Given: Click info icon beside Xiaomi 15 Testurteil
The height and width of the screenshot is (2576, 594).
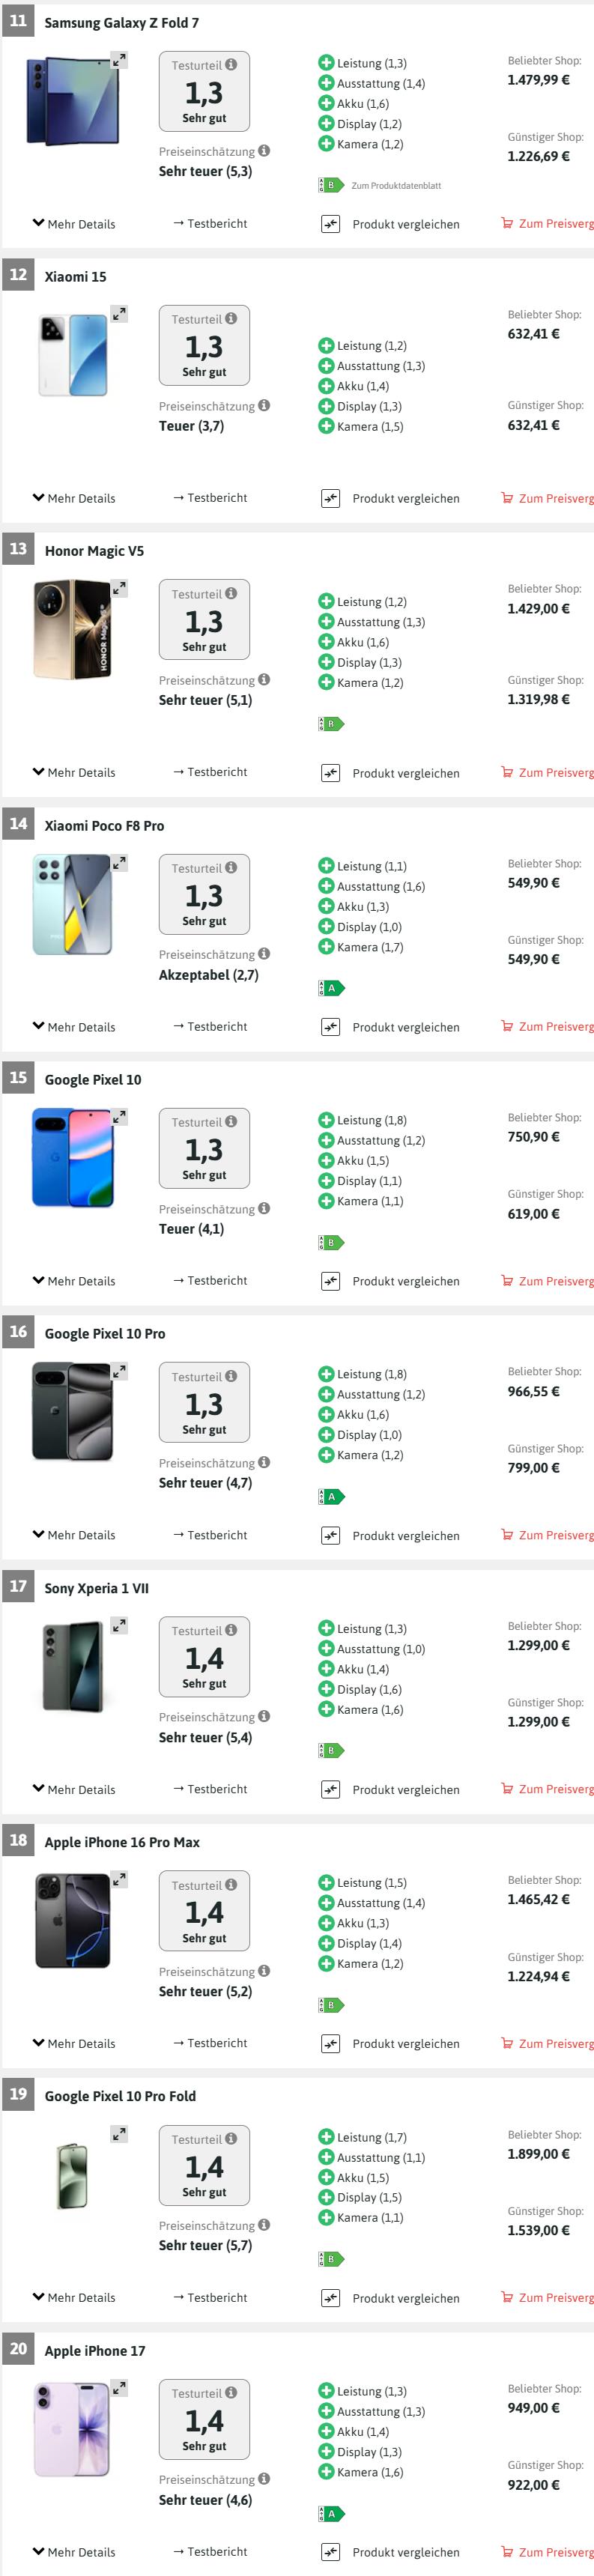Looking at the screenshot, I should [231, 319].
